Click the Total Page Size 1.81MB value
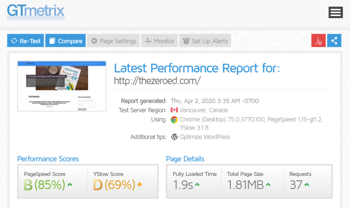Viewport: 350px width, 208px height. [245, 185]
